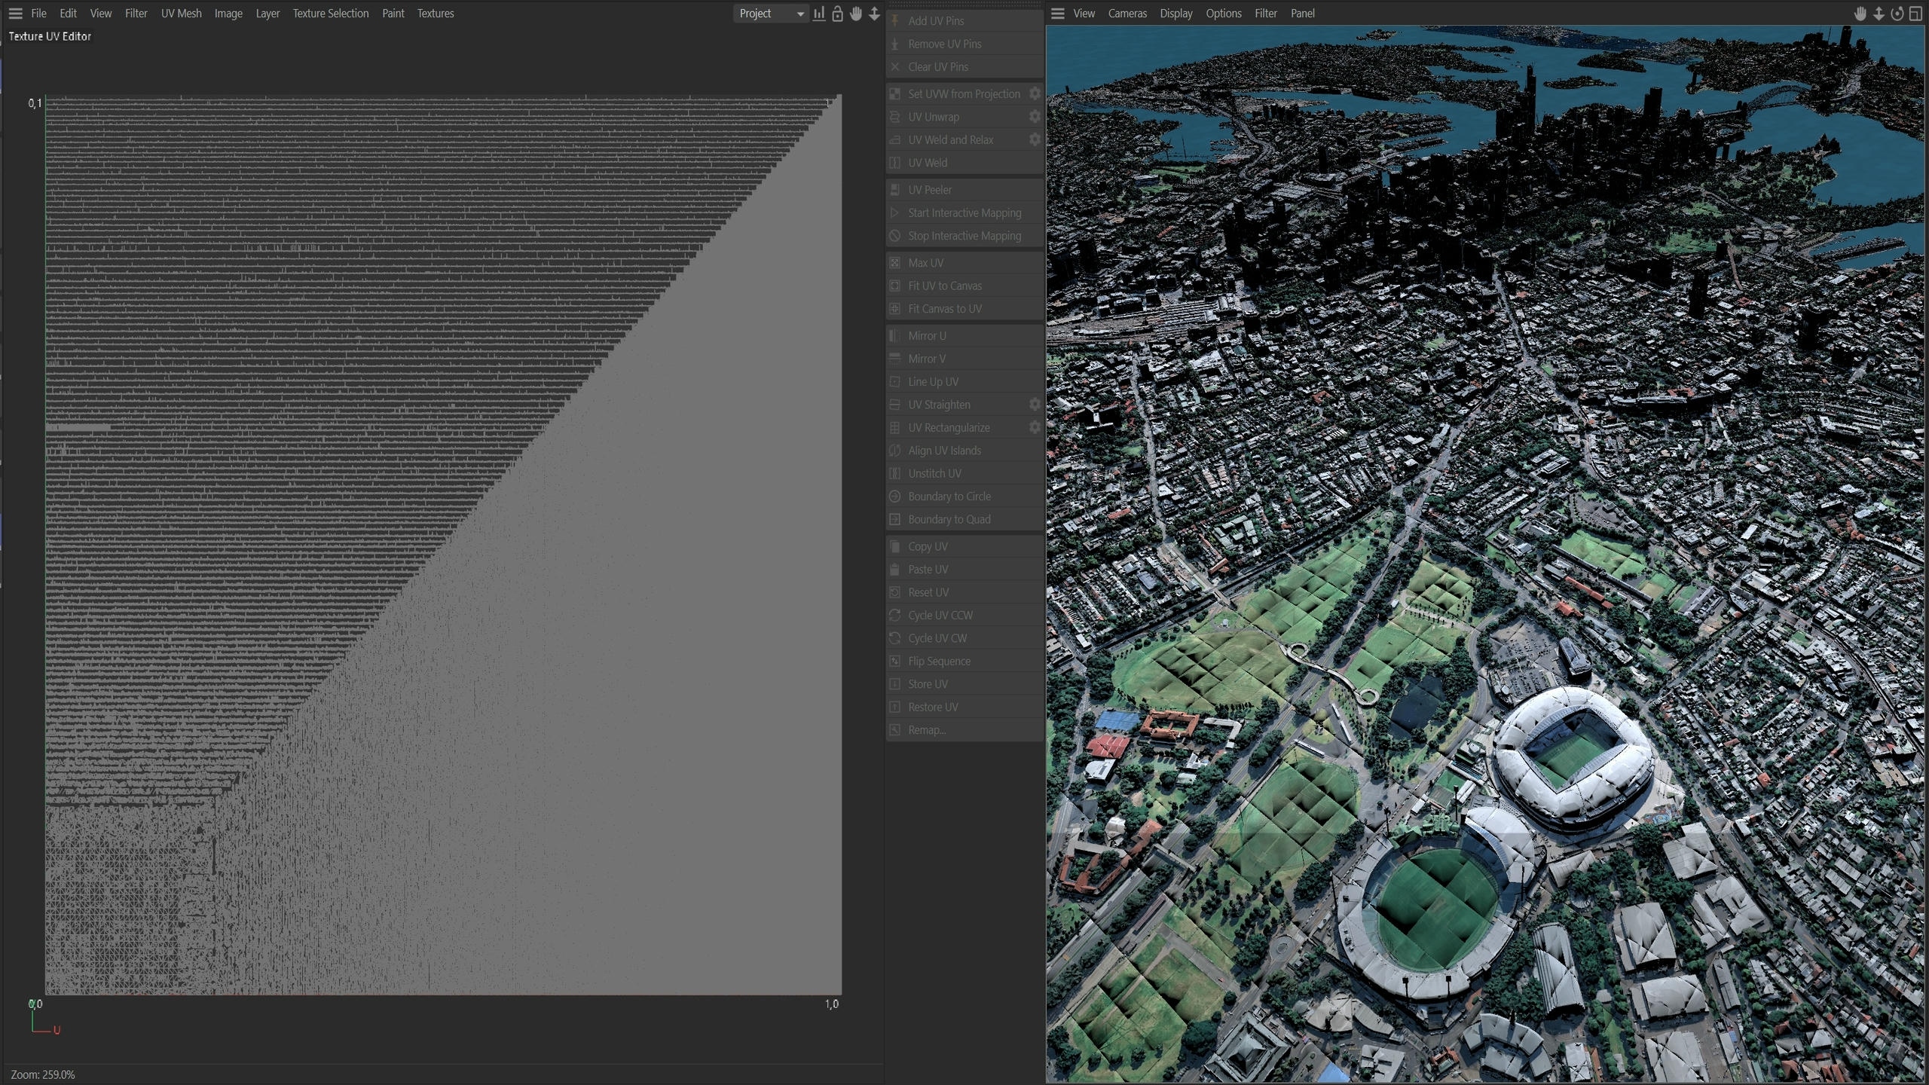Click Boundary to Circle

pyautogui.click(x=964, y=497)
